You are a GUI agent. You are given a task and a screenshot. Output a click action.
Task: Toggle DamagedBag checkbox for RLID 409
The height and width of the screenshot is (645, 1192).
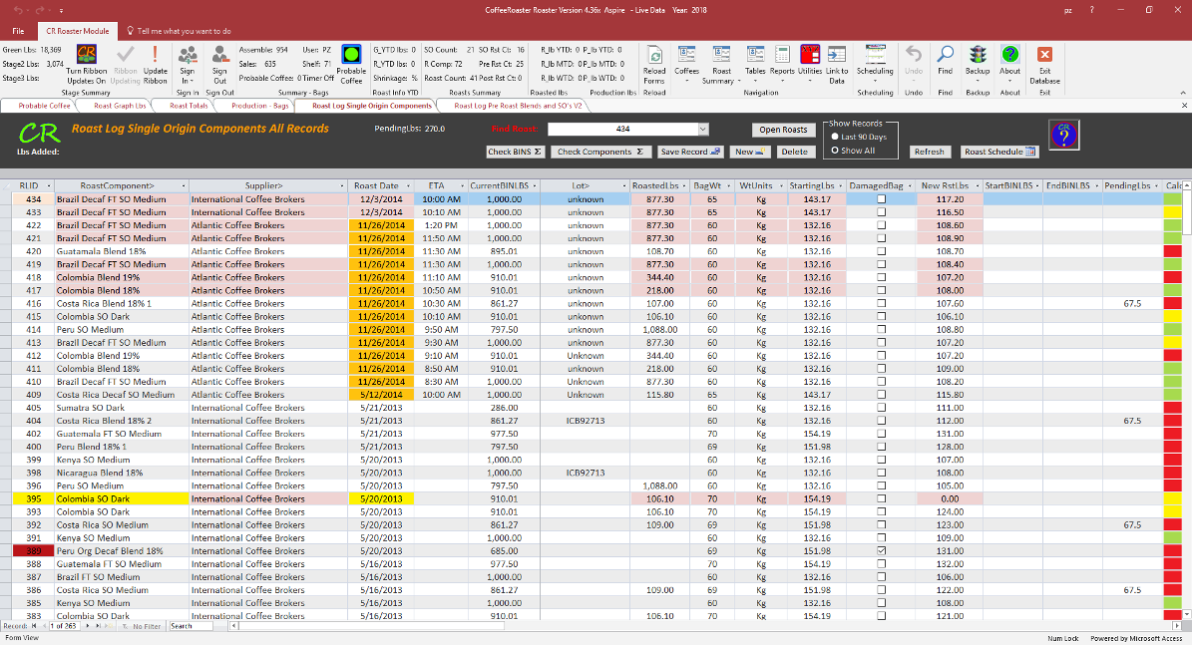(x=881, y=395)
